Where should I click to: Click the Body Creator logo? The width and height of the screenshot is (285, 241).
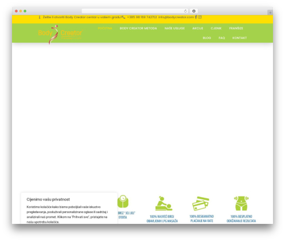click(x=60, y=34)
